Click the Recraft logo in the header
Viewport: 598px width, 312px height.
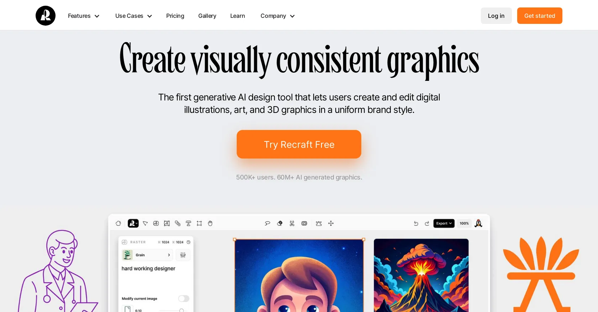coord(46,16)
